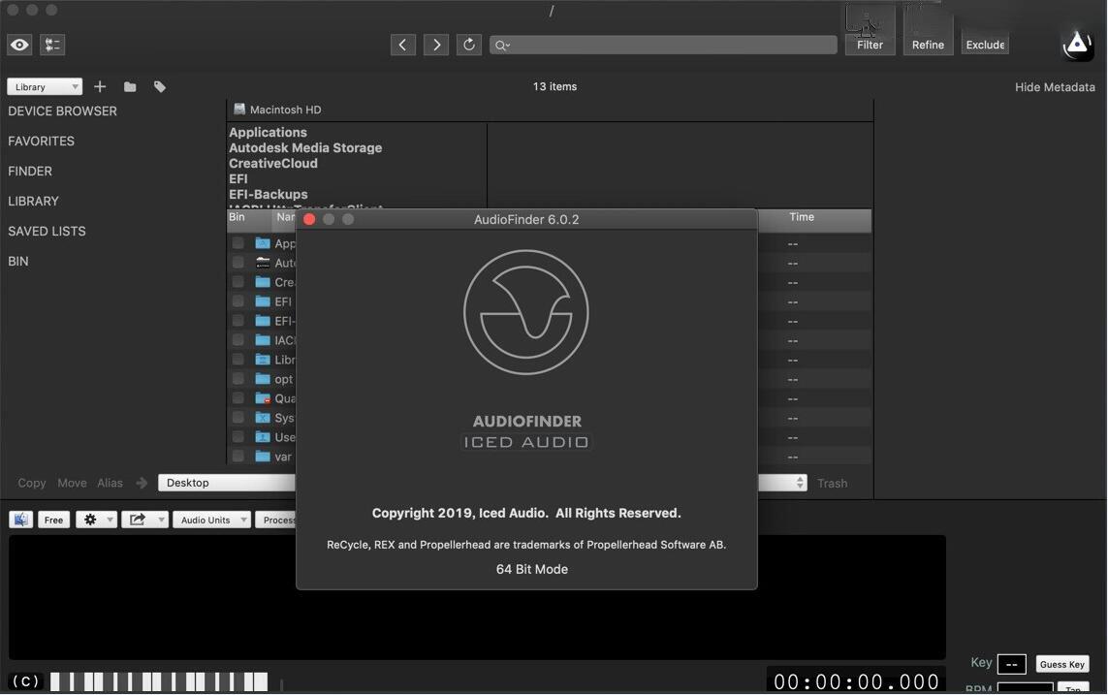This screenshot has height=695, width=1108.
Task: Click the folder icon in Cre row
Action: coord(263,282)
